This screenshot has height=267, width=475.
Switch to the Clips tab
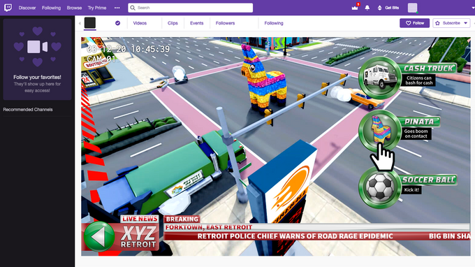[173, 23]
